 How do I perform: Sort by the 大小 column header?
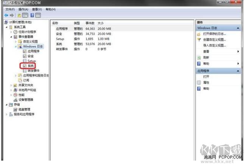[x=101, y=23]
